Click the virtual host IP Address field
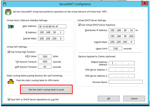The height and width of the screenshot is (107, 150). 51,32
